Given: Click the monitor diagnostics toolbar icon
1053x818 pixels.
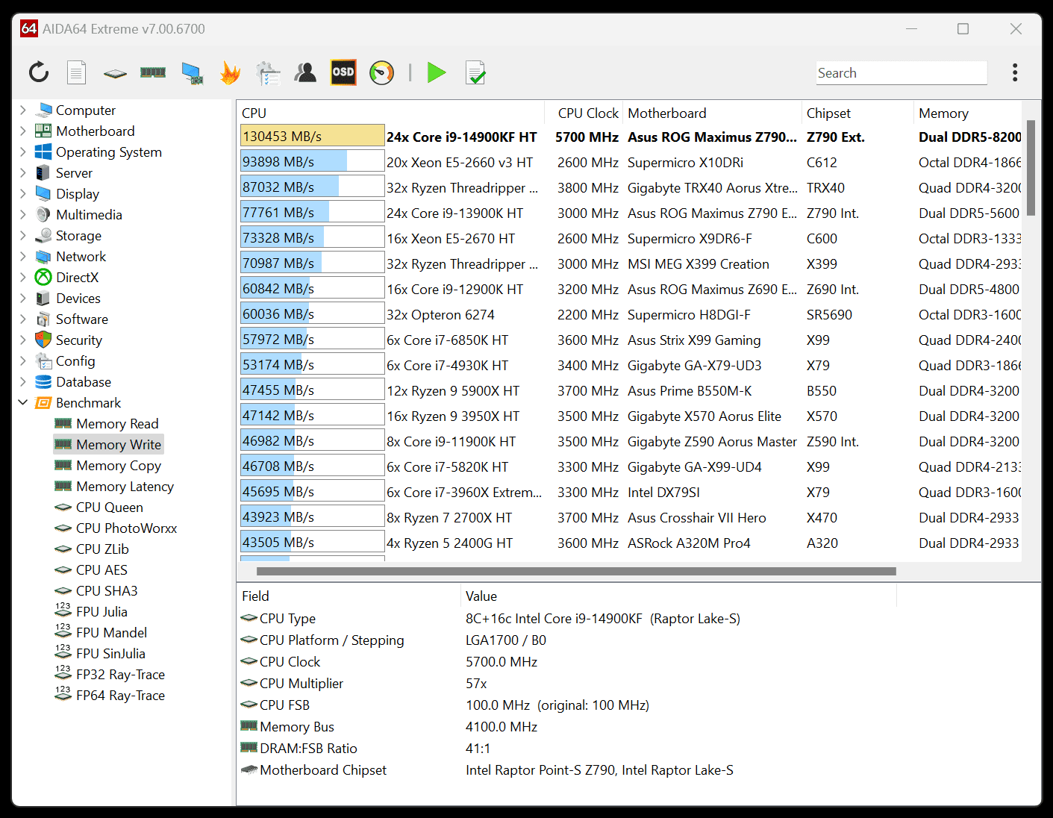Looking at the screenshot, I should [193, 73].
